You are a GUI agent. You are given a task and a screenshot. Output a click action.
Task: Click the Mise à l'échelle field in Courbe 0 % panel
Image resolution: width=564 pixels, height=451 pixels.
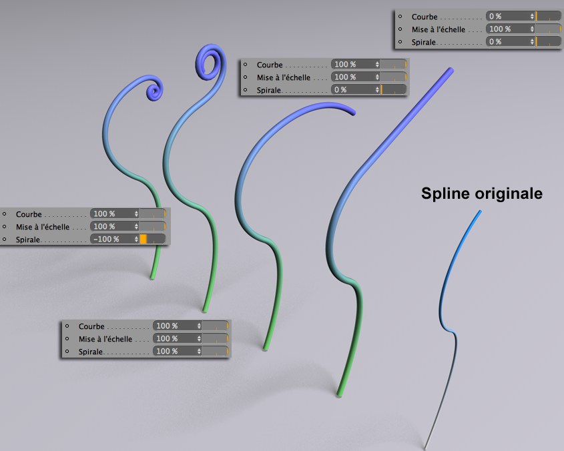(x=507, y=29)
